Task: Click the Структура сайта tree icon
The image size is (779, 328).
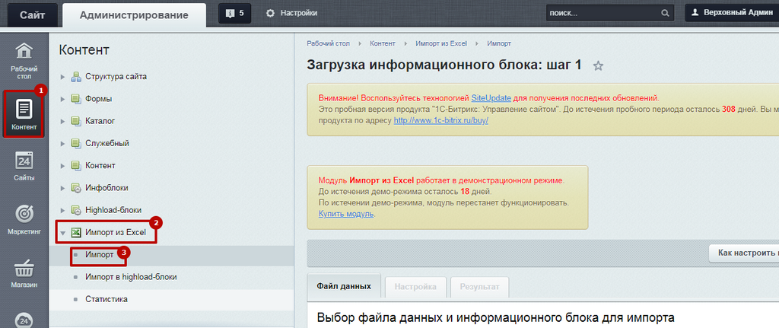Action: click(x=75, y=77)
